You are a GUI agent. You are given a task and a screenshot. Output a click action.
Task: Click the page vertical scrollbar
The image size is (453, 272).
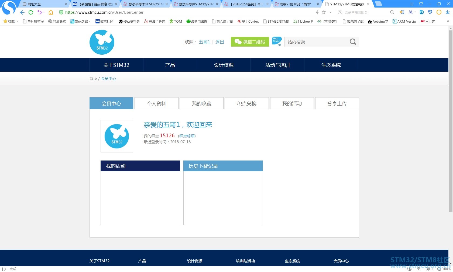[451, 121]
